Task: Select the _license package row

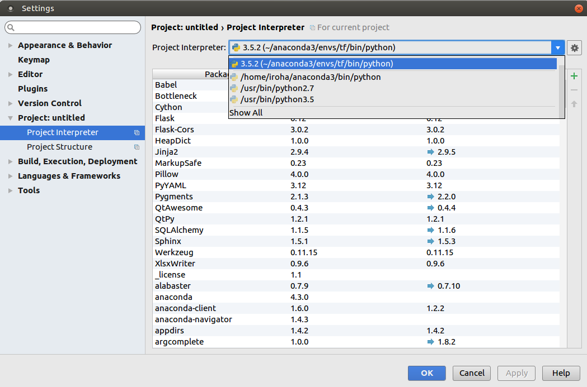Action: (356, 275)
